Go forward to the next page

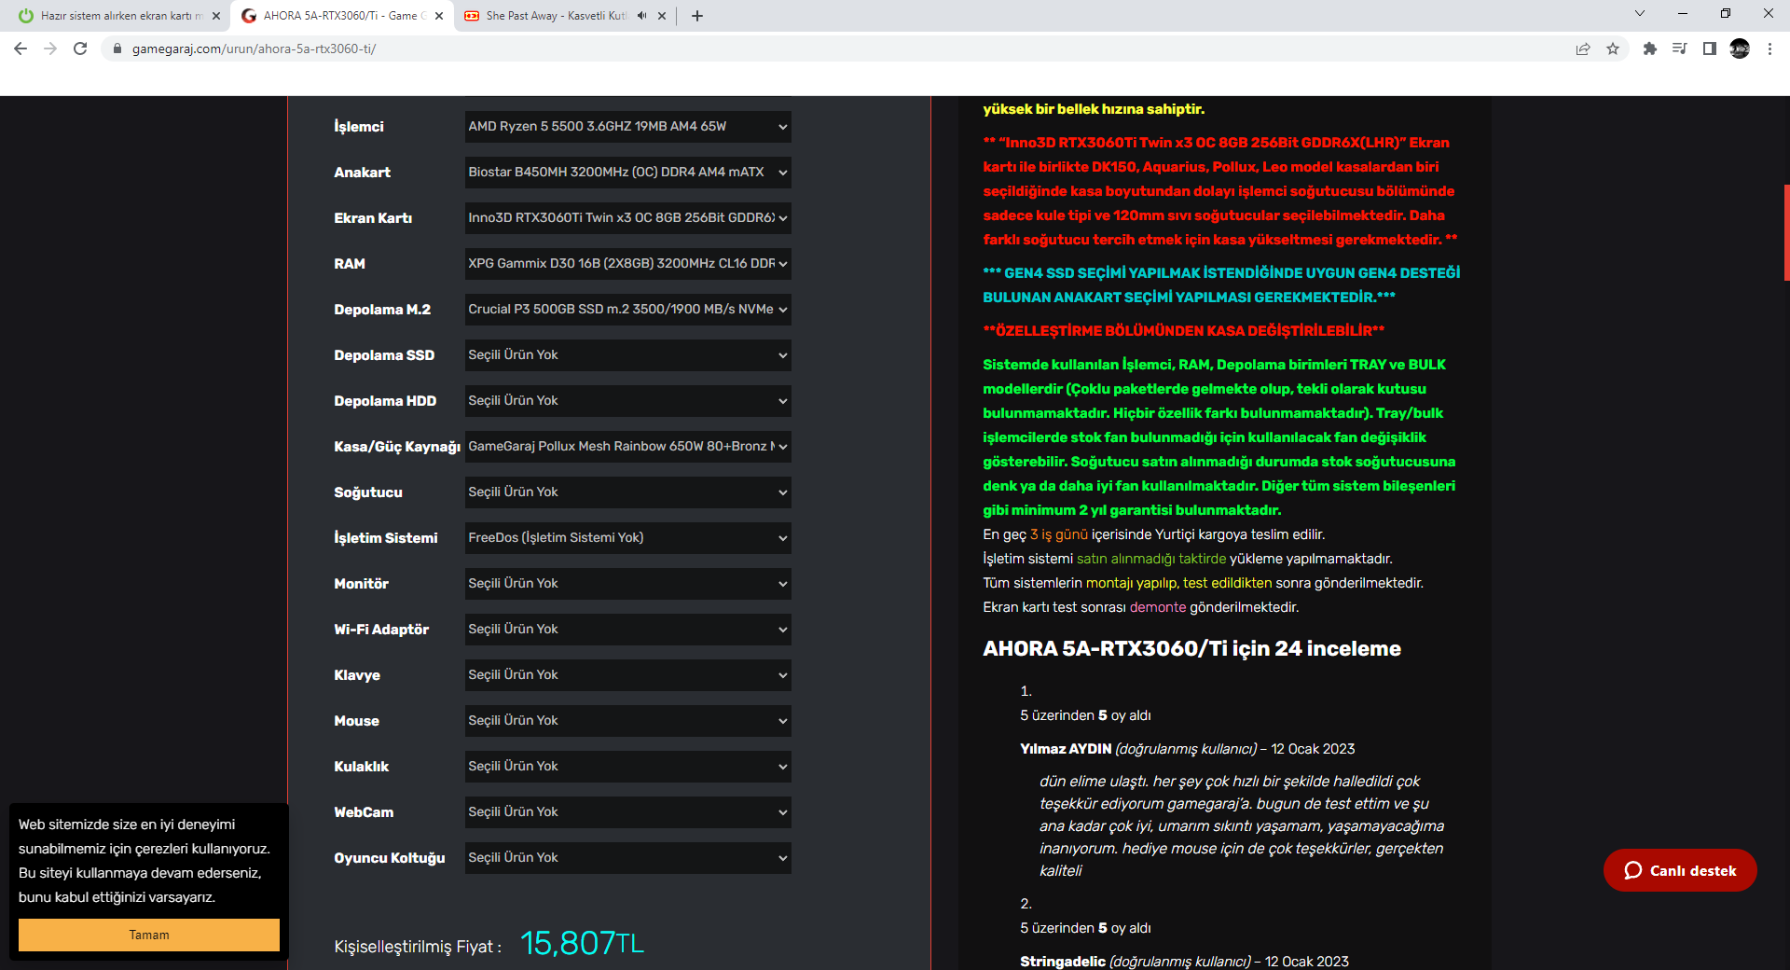[x=50, y=48]
